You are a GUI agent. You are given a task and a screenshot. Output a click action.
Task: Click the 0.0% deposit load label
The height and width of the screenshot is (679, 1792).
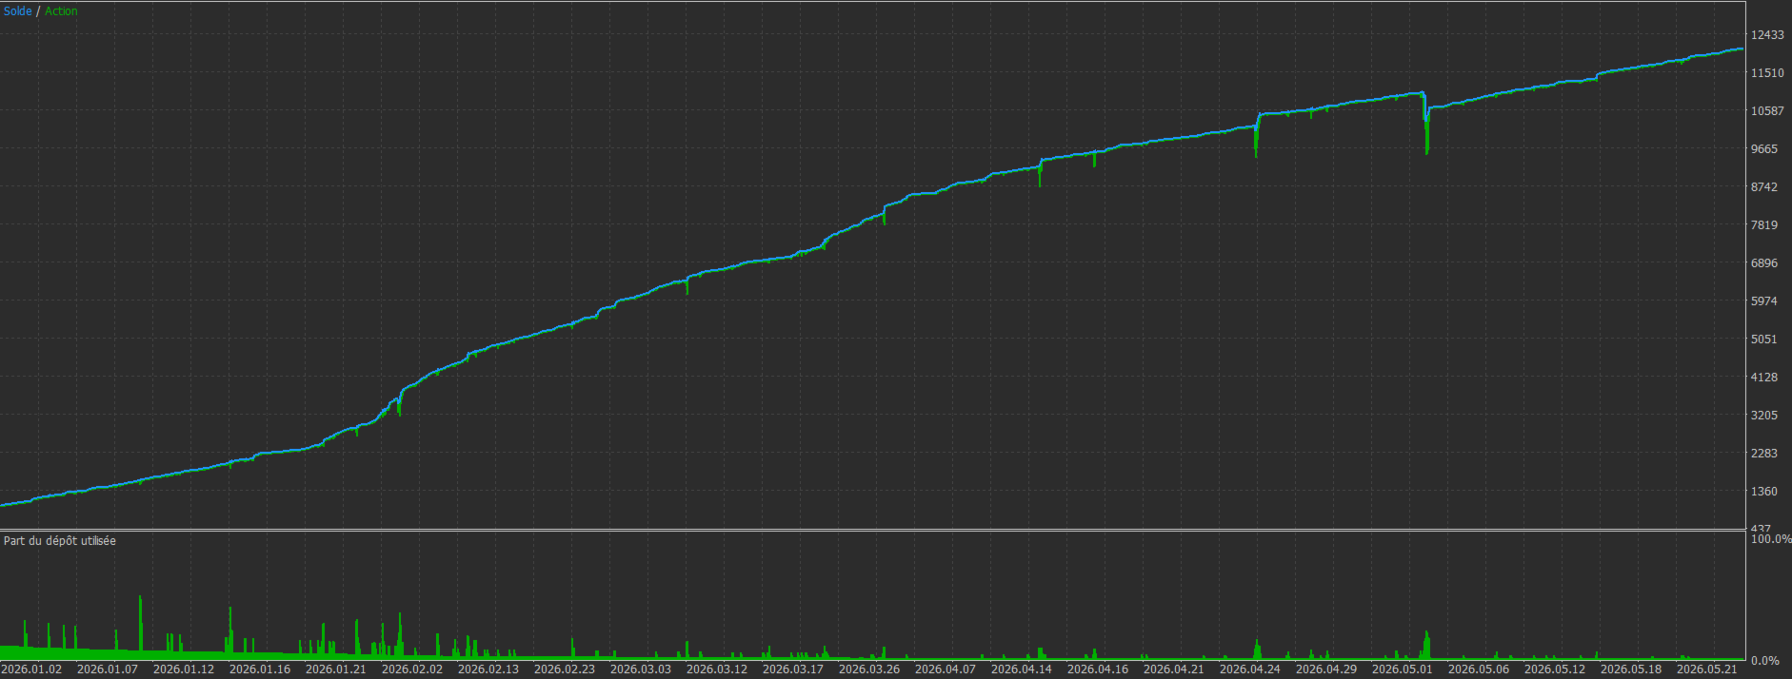1765,661
